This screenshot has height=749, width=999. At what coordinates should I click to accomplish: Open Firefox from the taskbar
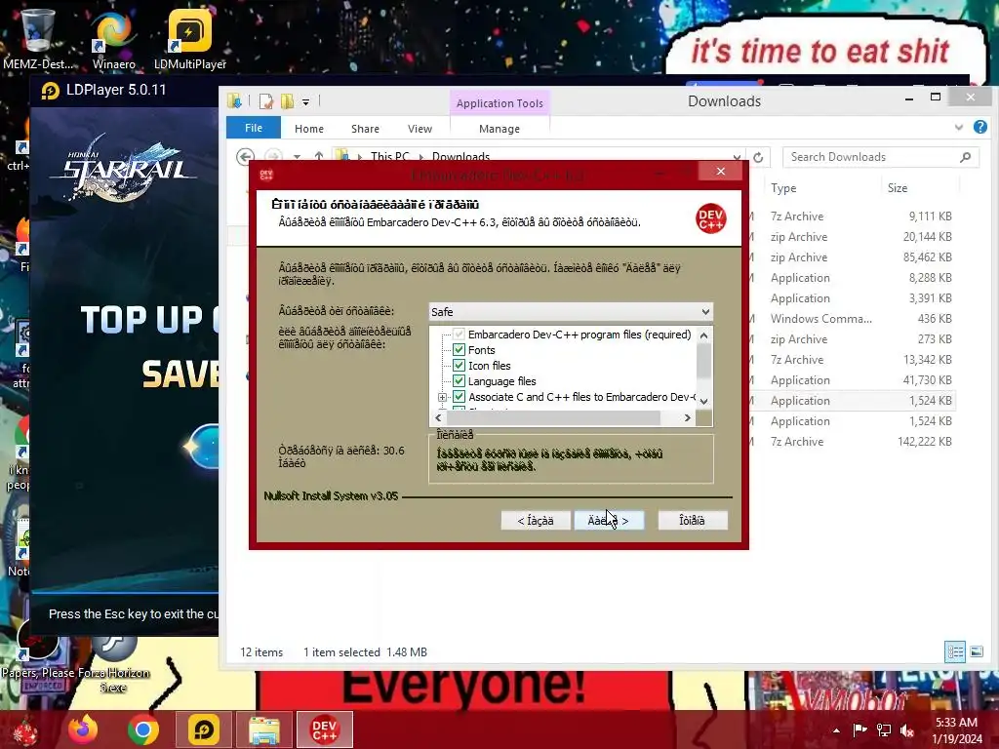pos(84,729)
